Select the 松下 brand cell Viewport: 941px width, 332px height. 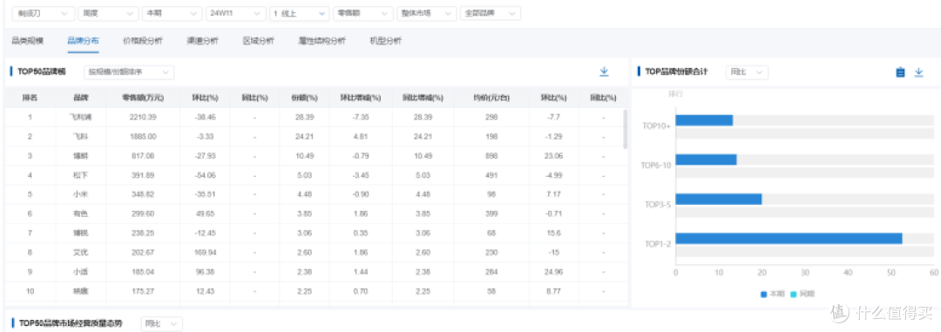coord(80,174)
